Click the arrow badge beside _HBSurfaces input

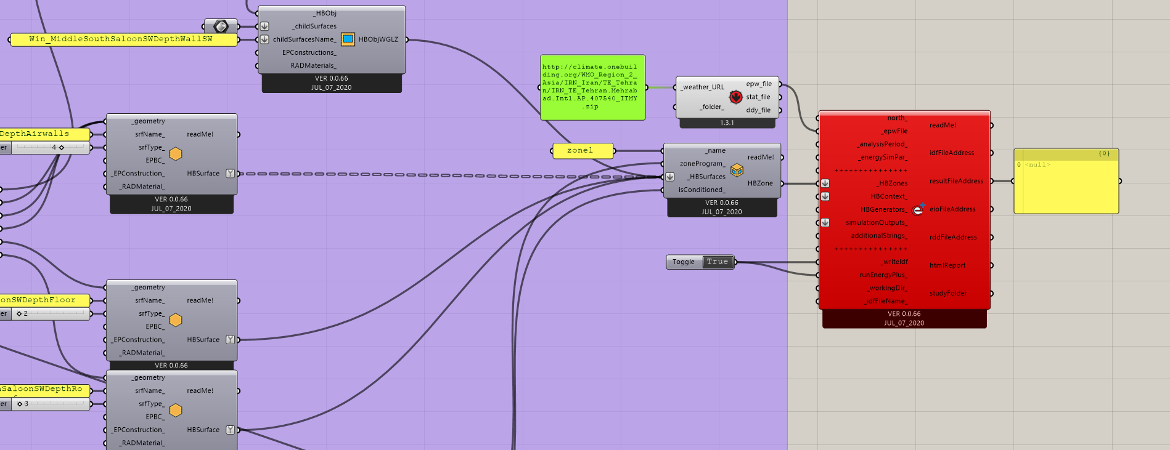(670, 177)
